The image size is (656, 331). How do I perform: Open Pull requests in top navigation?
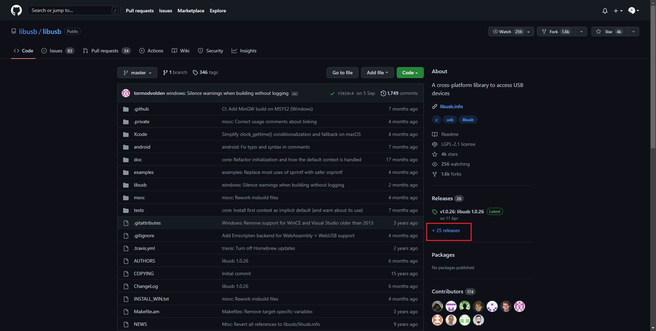pos(140,11)
